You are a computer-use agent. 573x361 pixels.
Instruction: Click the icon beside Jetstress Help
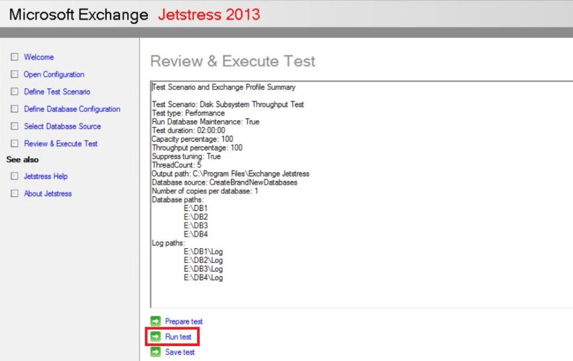pos(15,176)
